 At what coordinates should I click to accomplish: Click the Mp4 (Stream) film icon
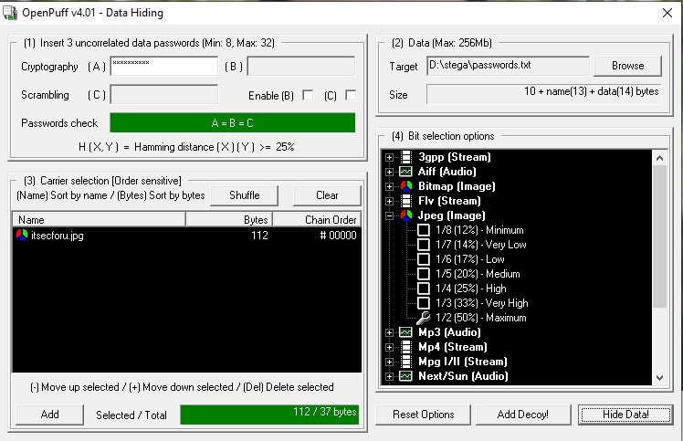pos(405,347)
